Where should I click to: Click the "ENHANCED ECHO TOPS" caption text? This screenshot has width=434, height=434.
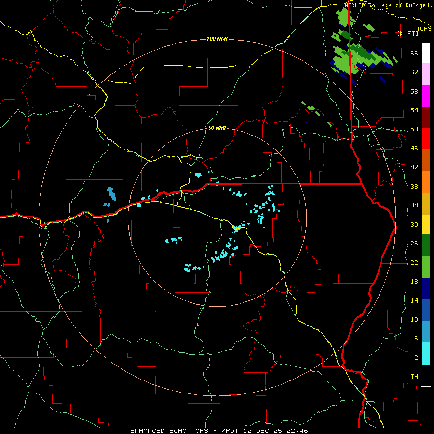(x=169, y=431)
